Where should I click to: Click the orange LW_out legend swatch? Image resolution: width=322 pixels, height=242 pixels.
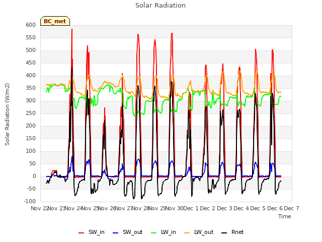click(x=187, y=233)
